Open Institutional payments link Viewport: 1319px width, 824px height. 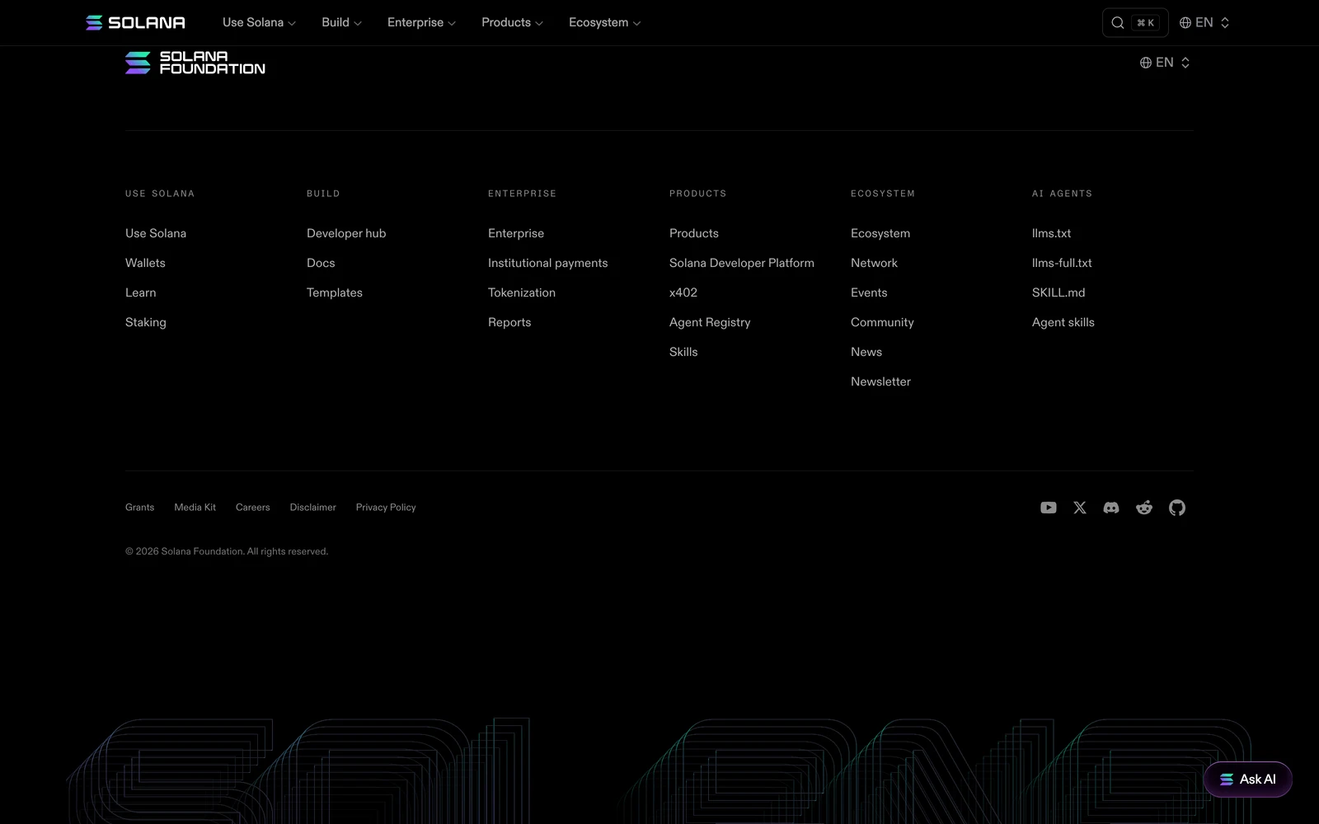point(547,263)
